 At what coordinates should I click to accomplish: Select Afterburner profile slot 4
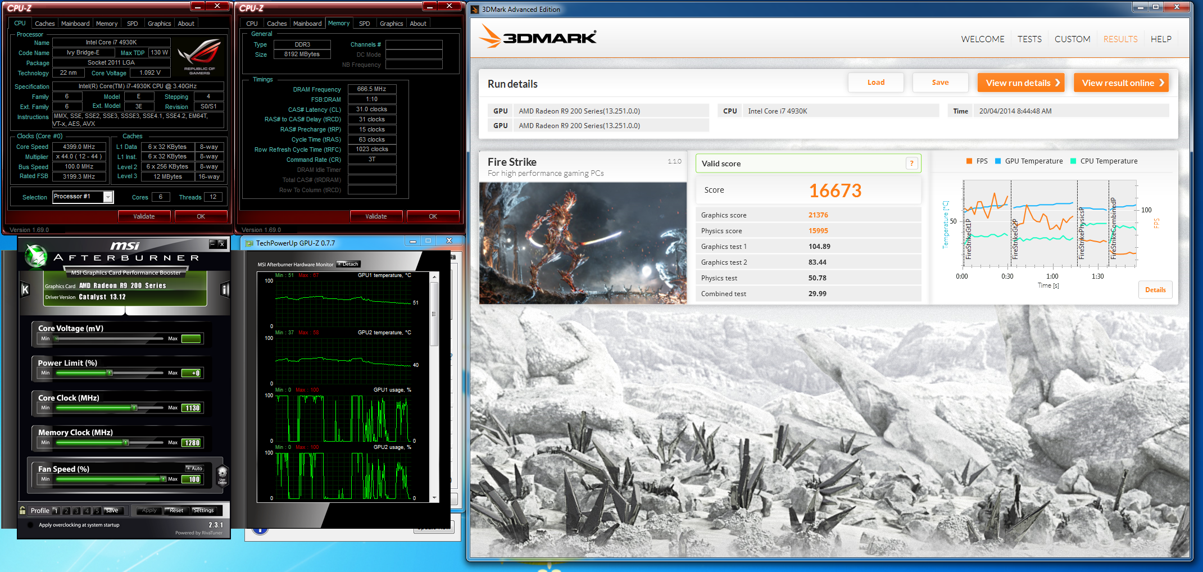pos(87,511)
